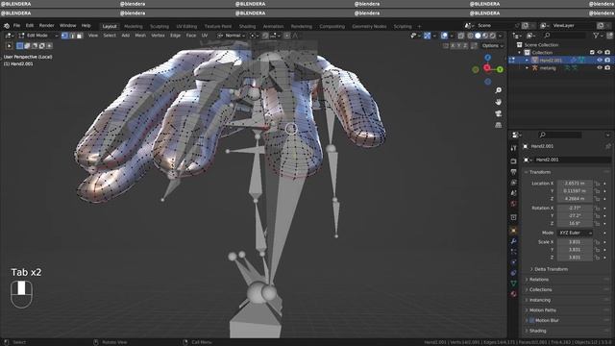Click the Scene name field
The width and height of the screenshot is (615, 346).
pyautogui.click(x=495, y=26)
